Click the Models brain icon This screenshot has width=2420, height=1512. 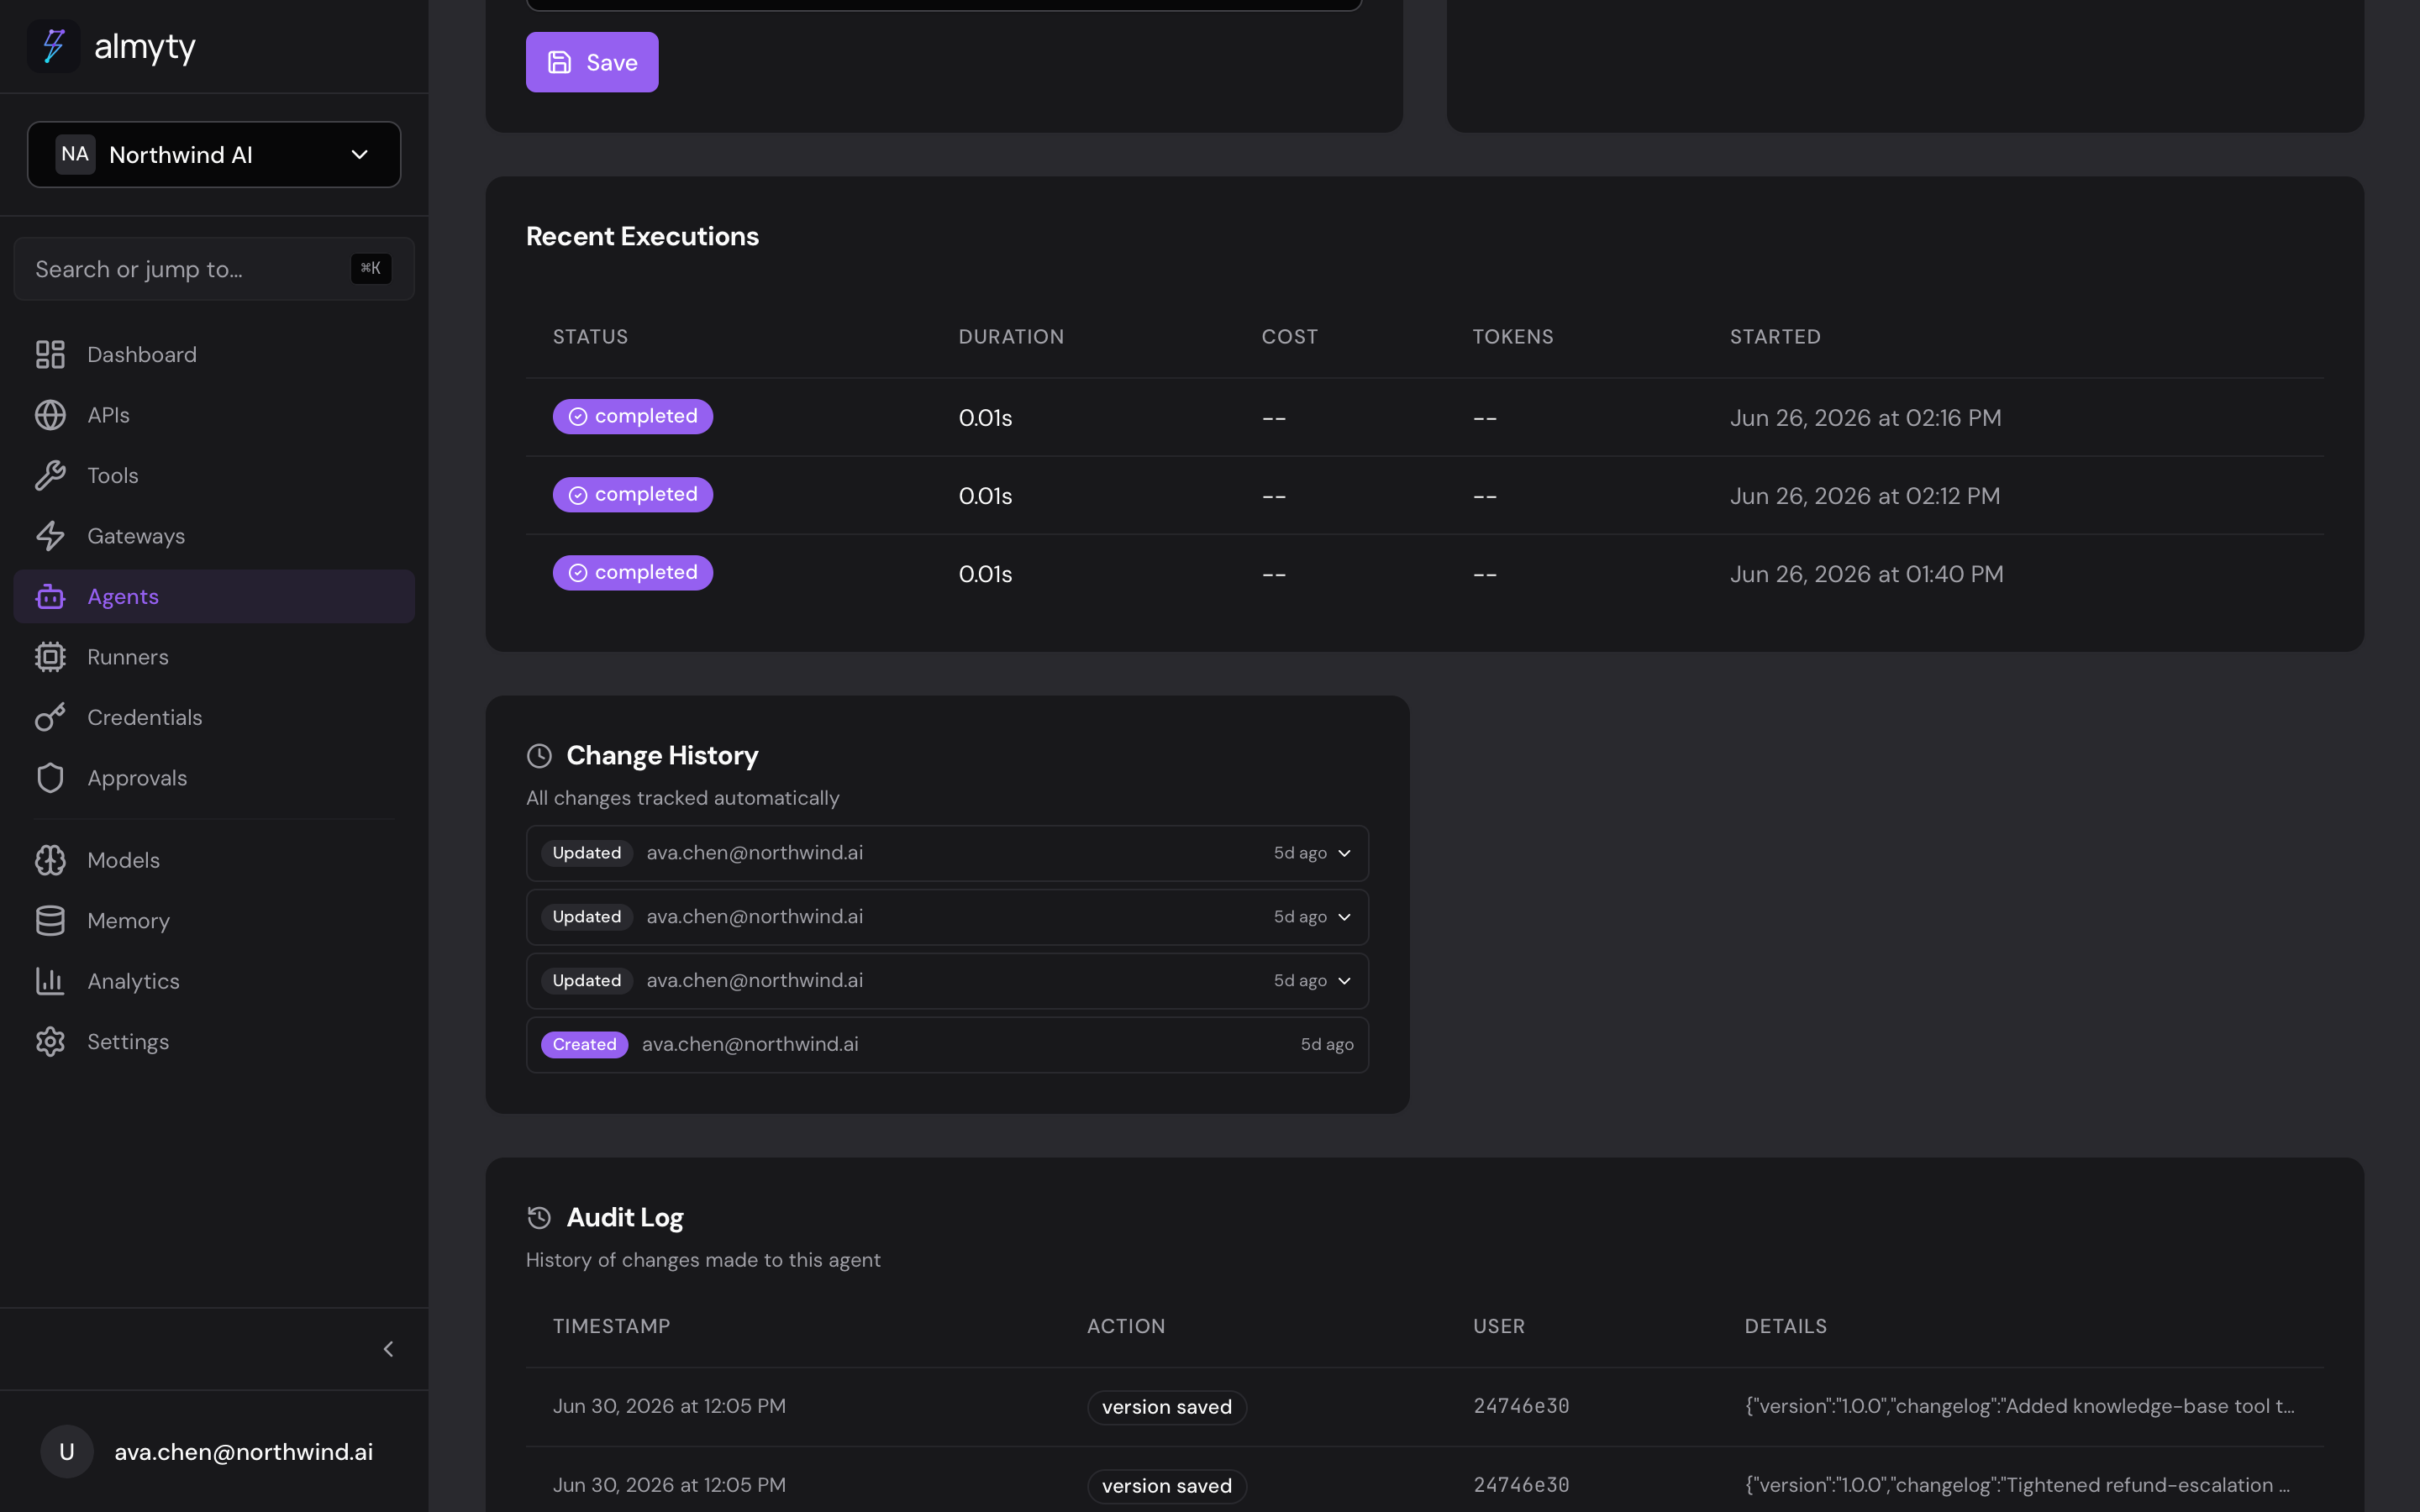(x=50, y=860)
